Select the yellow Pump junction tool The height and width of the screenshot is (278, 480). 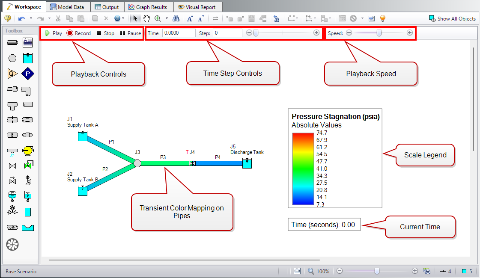(28, 150)
